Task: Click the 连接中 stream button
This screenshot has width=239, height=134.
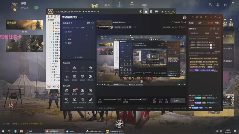Action: (177, 101)
